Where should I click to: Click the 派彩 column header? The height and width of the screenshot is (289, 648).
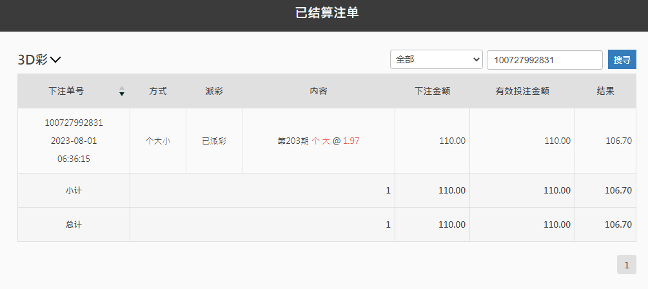[x=214, y=91]
